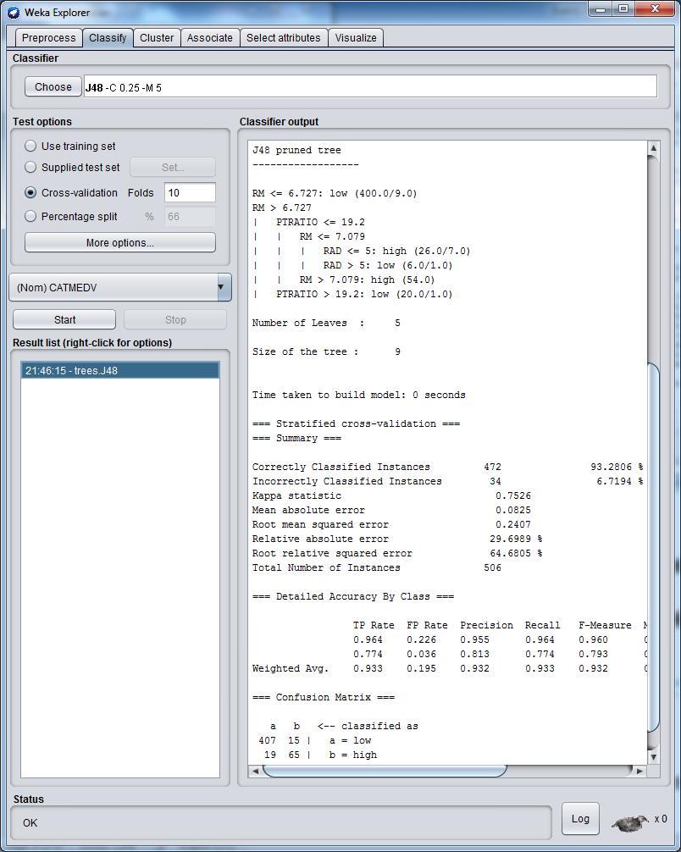Image resolution: width=681 pixels, height=852 pixels.
Task: Click the Classify tab
Action: [x=108, y=37]
